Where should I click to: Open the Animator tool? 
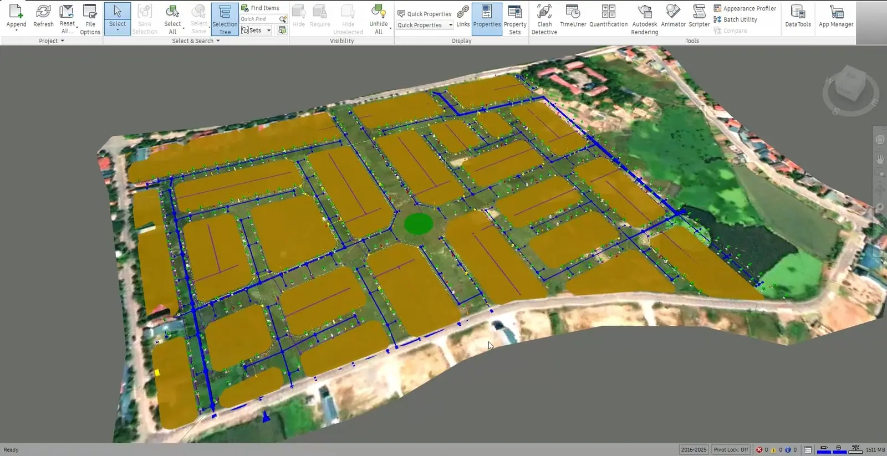(x=673, y=16)
